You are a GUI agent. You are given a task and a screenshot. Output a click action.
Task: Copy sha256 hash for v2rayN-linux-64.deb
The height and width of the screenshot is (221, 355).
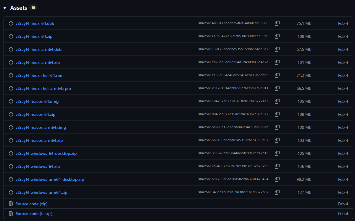coord(277,23)
